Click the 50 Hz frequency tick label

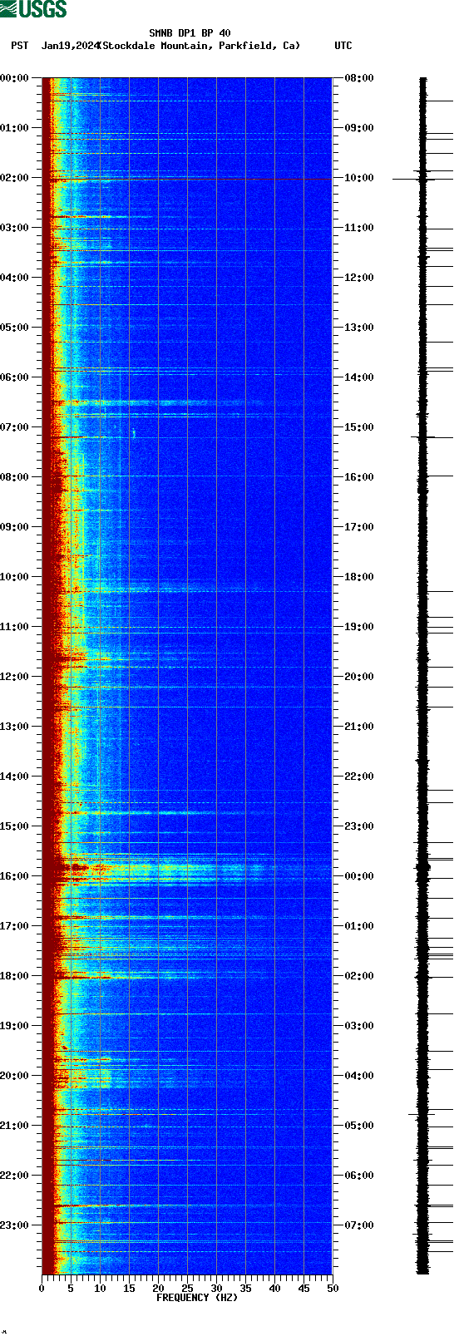click(x=333, y=1289)
